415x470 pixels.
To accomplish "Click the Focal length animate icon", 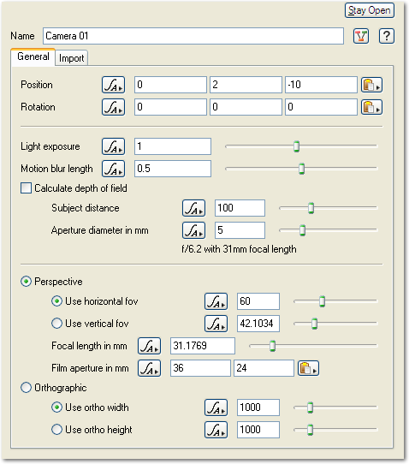I will point(149,346).
